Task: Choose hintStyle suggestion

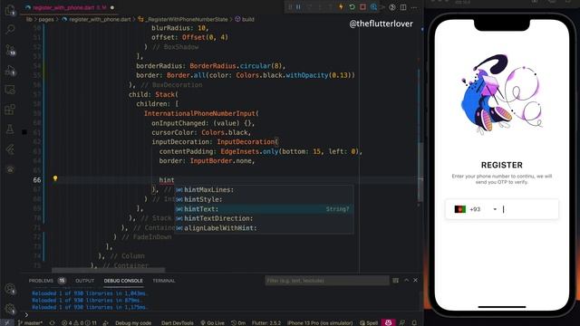Action: pos(264,199)
